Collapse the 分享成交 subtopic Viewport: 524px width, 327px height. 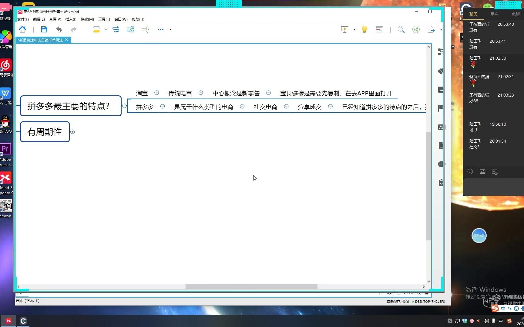pyautogui.click(x=331, y=107)
